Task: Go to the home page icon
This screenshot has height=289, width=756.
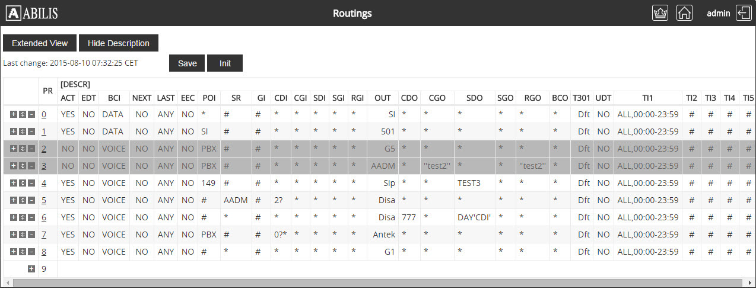Action: pyautogui.click(x=684, y=13)
